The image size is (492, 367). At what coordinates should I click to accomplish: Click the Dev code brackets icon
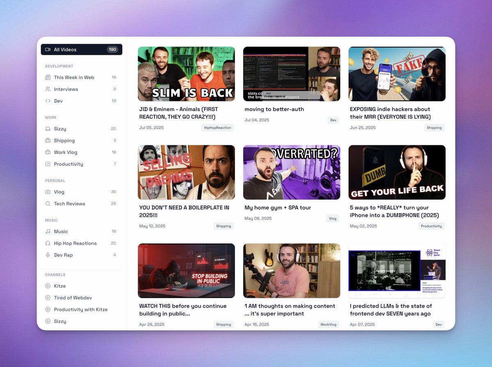tap(48, 101)
